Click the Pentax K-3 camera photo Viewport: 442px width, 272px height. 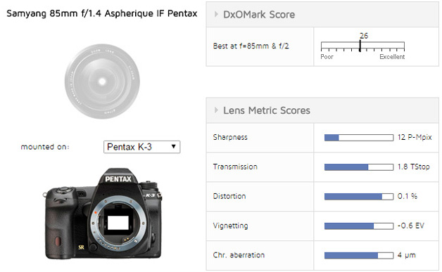pyautogui.click(x=102, y=214)
